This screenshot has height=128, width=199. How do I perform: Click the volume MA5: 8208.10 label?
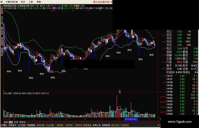click(28, 93)
